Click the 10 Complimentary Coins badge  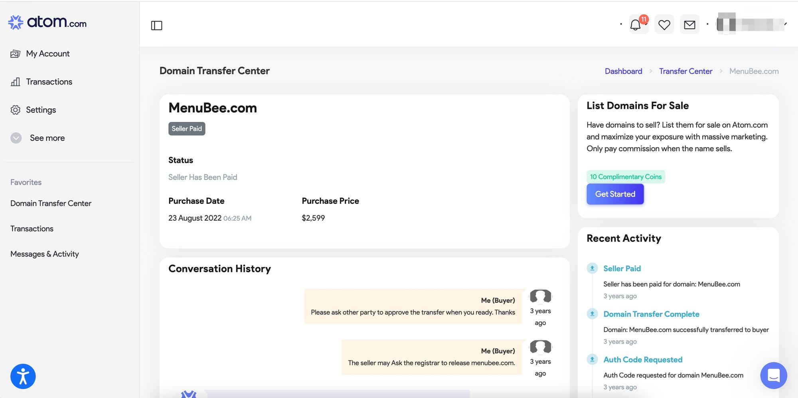626,177
